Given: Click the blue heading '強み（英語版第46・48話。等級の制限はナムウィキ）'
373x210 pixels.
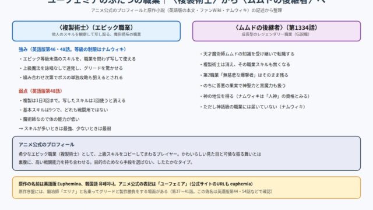Looking at the screenshot, I should [72, 49].
